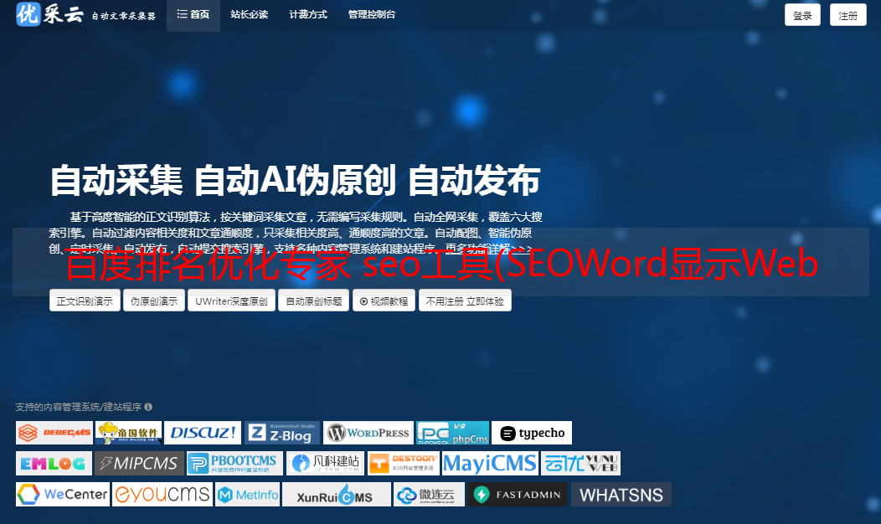Open the 计费方式 menu item
The width and height of the screenshot is (881, 524).
pyautogui.click(x=308, y=14)
